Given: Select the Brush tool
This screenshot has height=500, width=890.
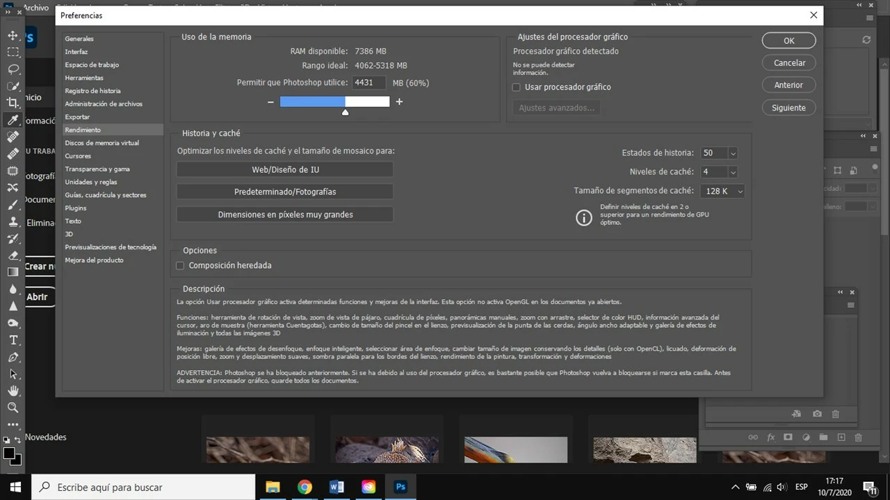Looking at the screenshot, I should [13, 205].
